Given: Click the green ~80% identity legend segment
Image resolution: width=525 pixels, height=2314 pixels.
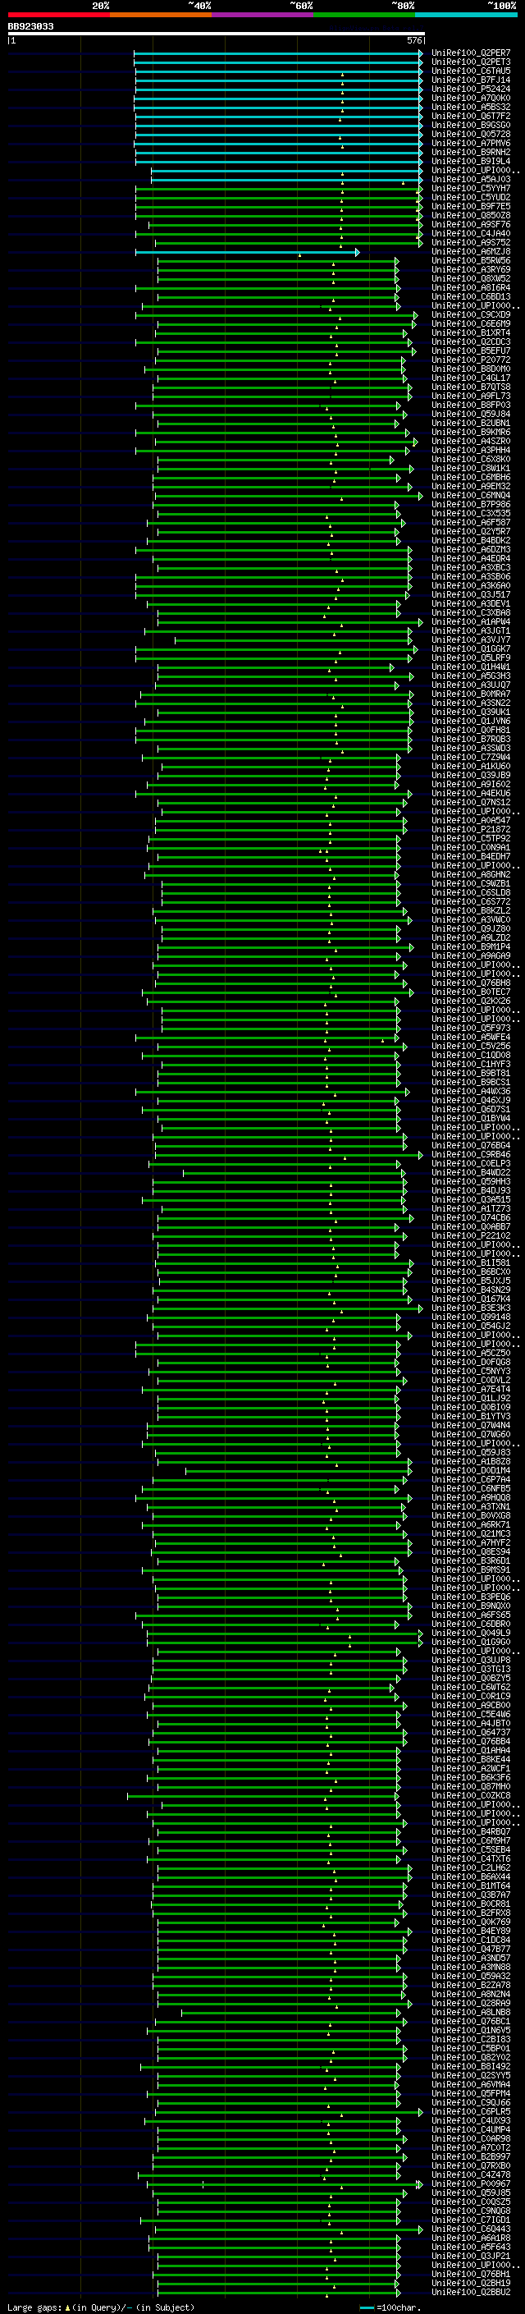Looking at the screenshot, I should point(363,15).
